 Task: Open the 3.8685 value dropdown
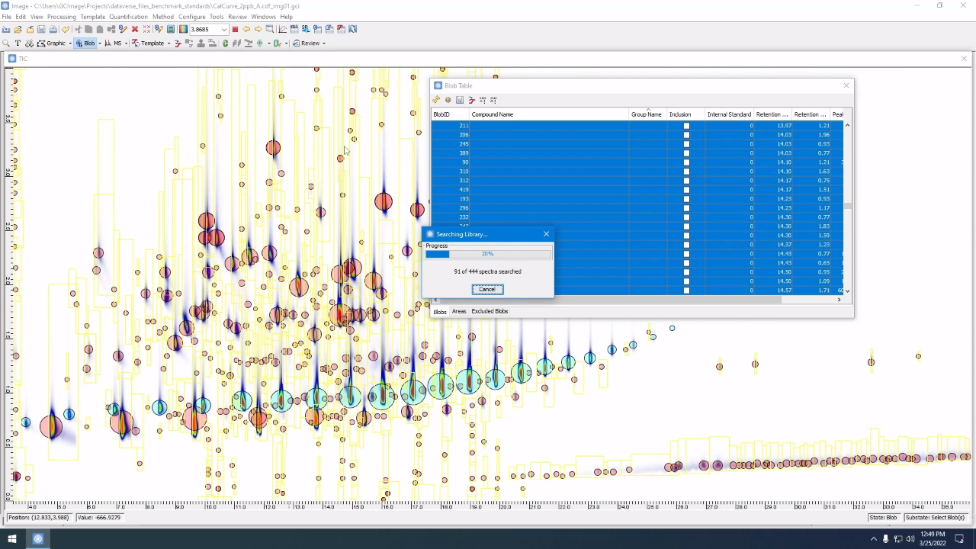[223, 29]
